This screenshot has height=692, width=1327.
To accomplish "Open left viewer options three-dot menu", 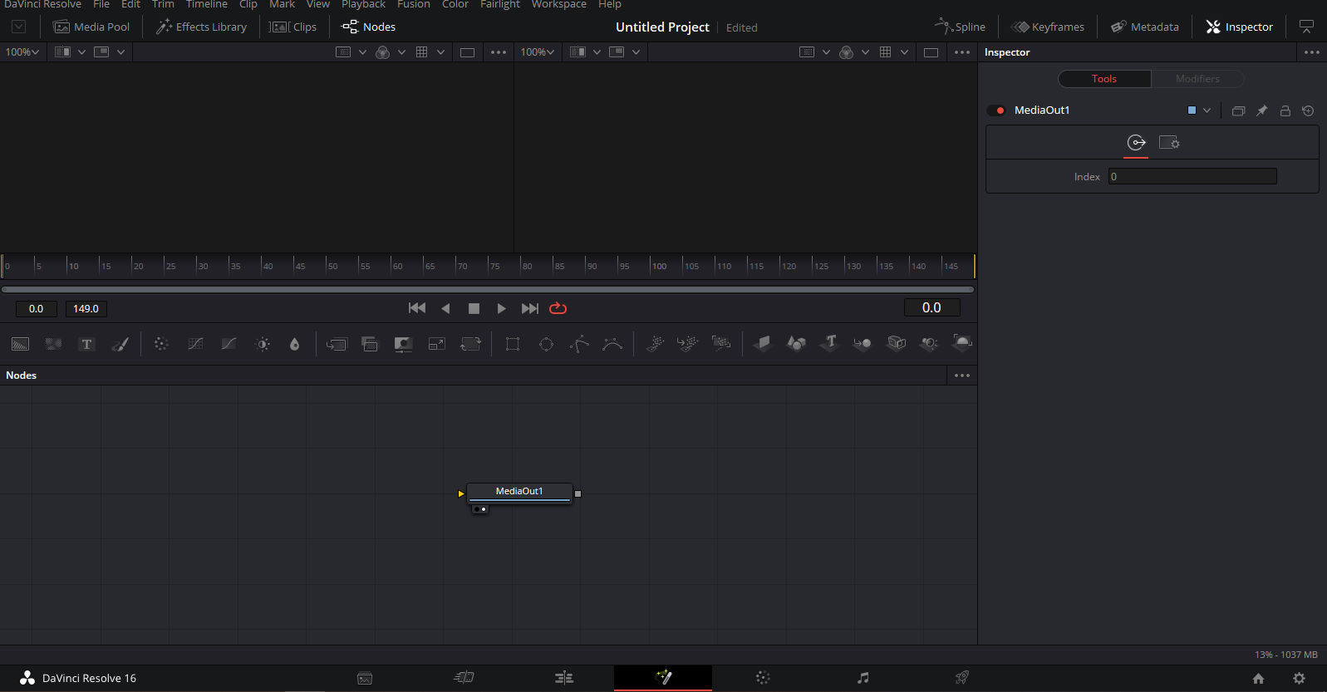I will [499, 52].
